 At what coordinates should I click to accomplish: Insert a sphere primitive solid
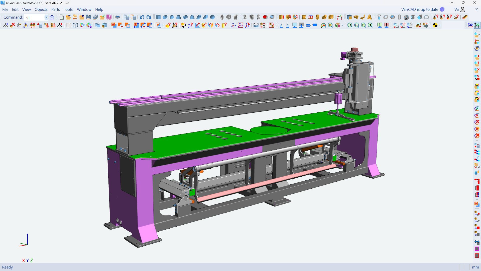point(212,17)
